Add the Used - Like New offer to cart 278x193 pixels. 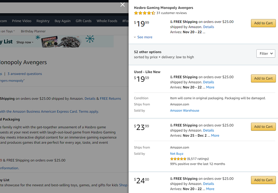(x=263, y=78)
